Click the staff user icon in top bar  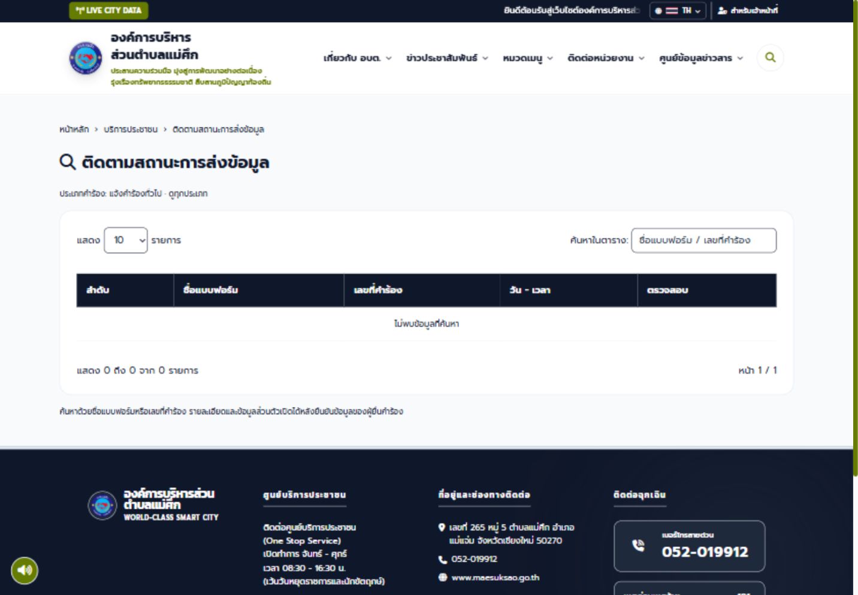(x=722, y=11)
